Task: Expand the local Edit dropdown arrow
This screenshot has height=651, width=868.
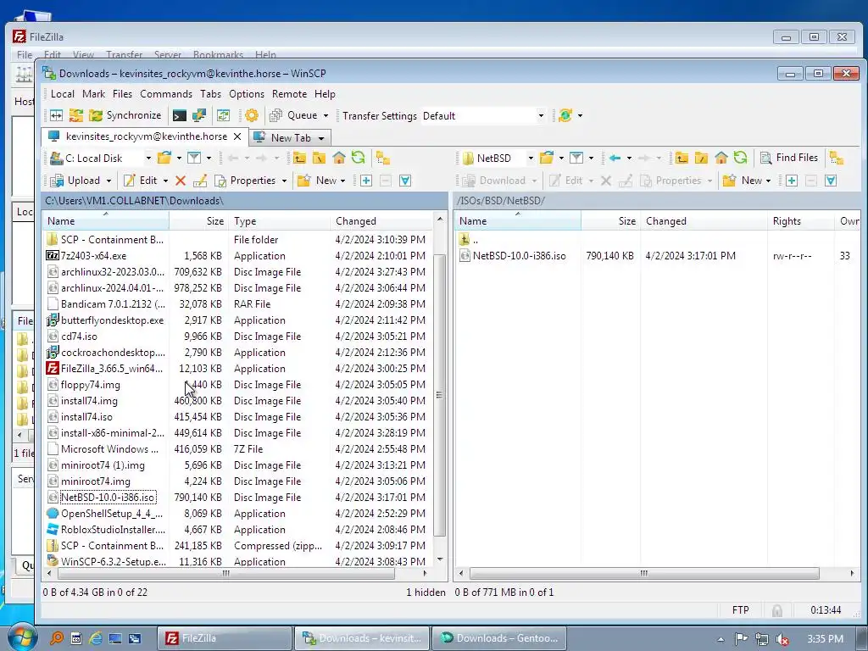Action: [165, 181]
